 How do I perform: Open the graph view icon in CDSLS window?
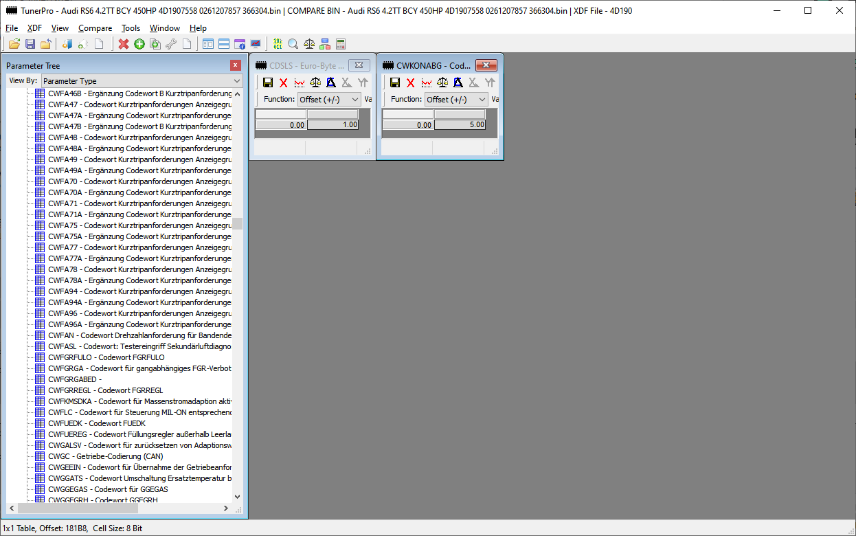click(300, 82)
